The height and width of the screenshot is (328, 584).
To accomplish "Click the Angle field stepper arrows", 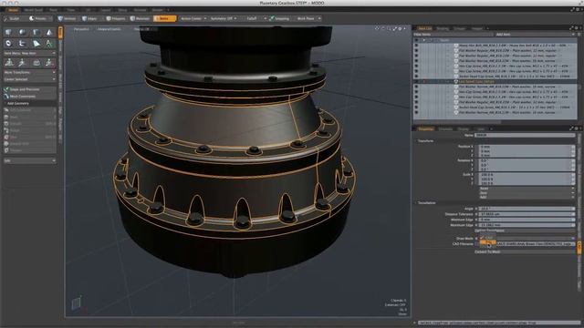I will click(573, 209).
